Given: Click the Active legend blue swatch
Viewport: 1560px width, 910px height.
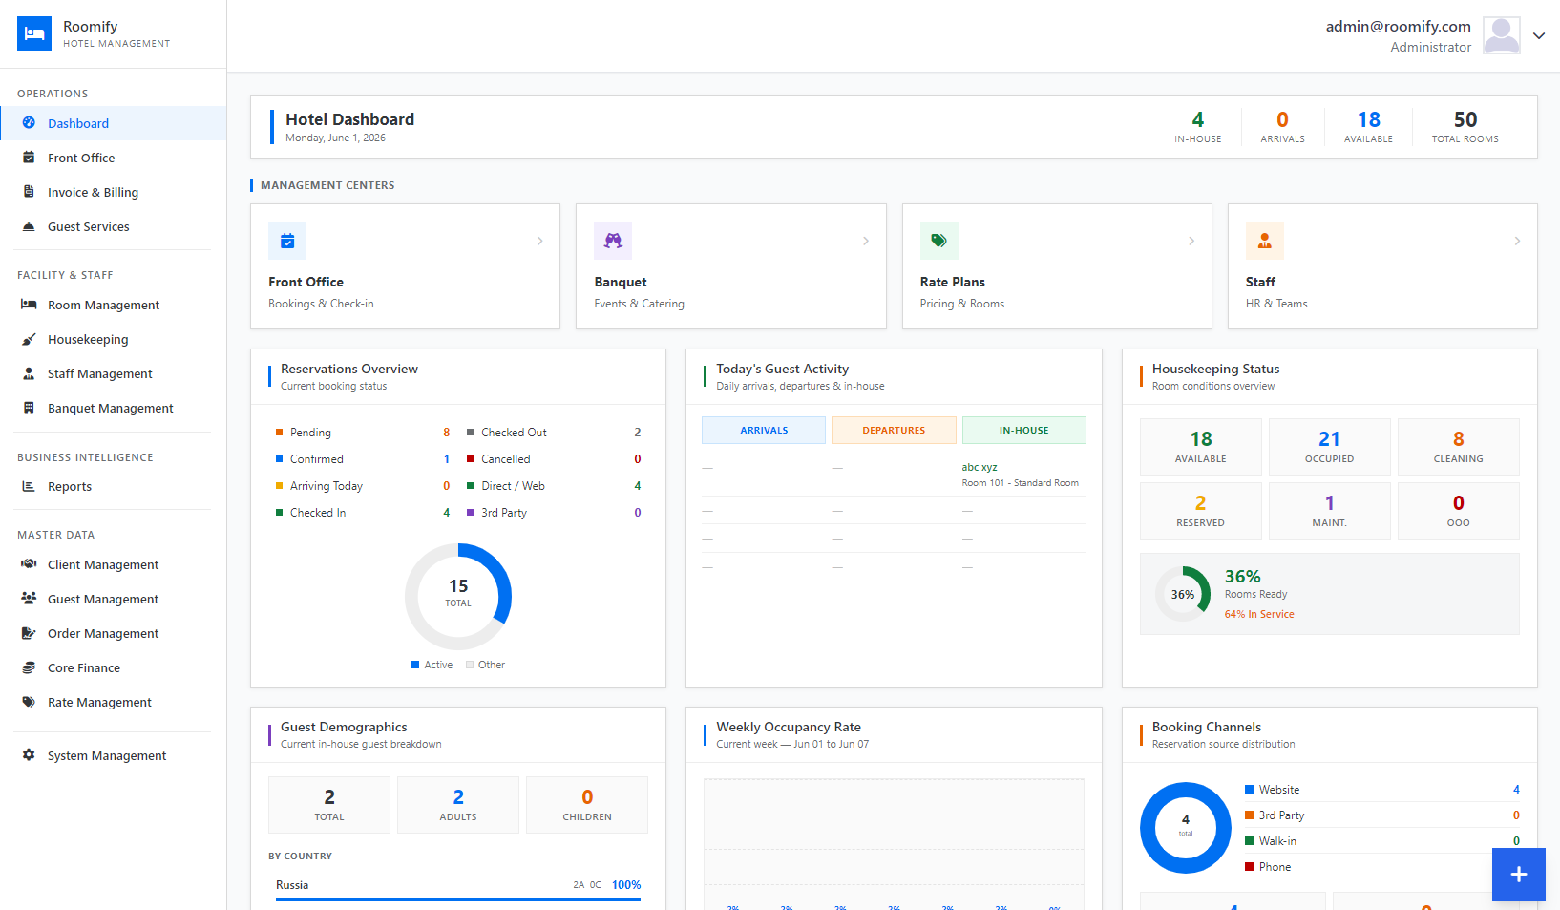Looking at the screenshot, I should pos(415,665).
